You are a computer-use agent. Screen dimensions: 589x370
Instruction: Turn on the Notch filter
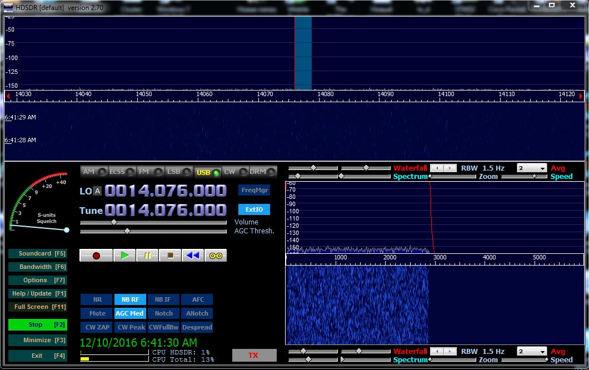(163, 313)
